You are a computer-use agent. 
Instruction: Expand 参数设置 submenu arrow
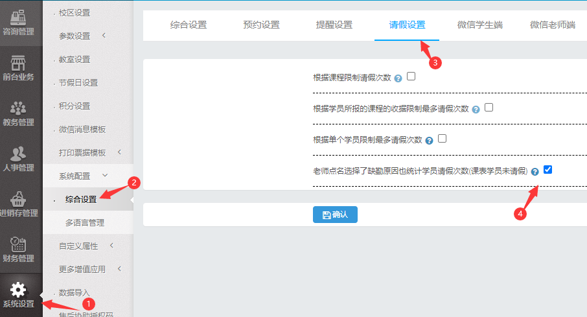[104, 35]
